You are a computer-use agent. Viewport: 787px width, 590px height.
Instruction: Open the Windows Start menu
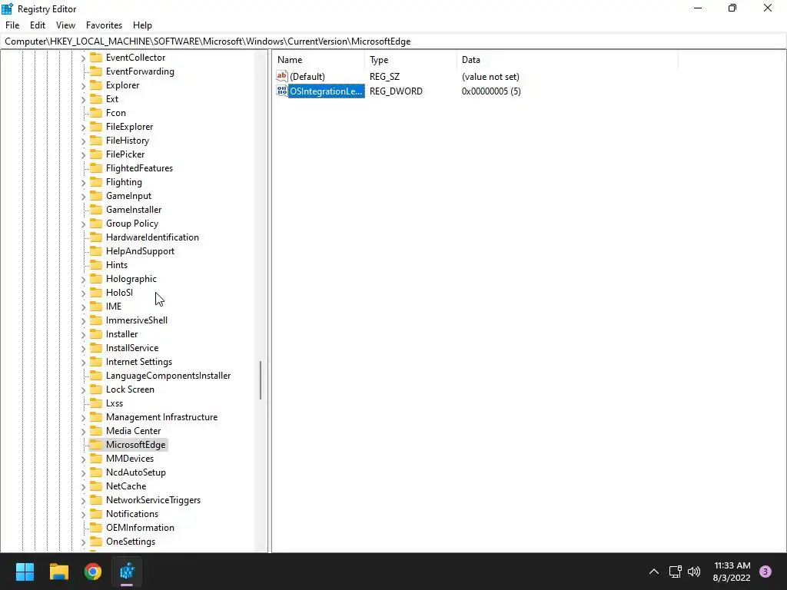click(x=25, y=572)
